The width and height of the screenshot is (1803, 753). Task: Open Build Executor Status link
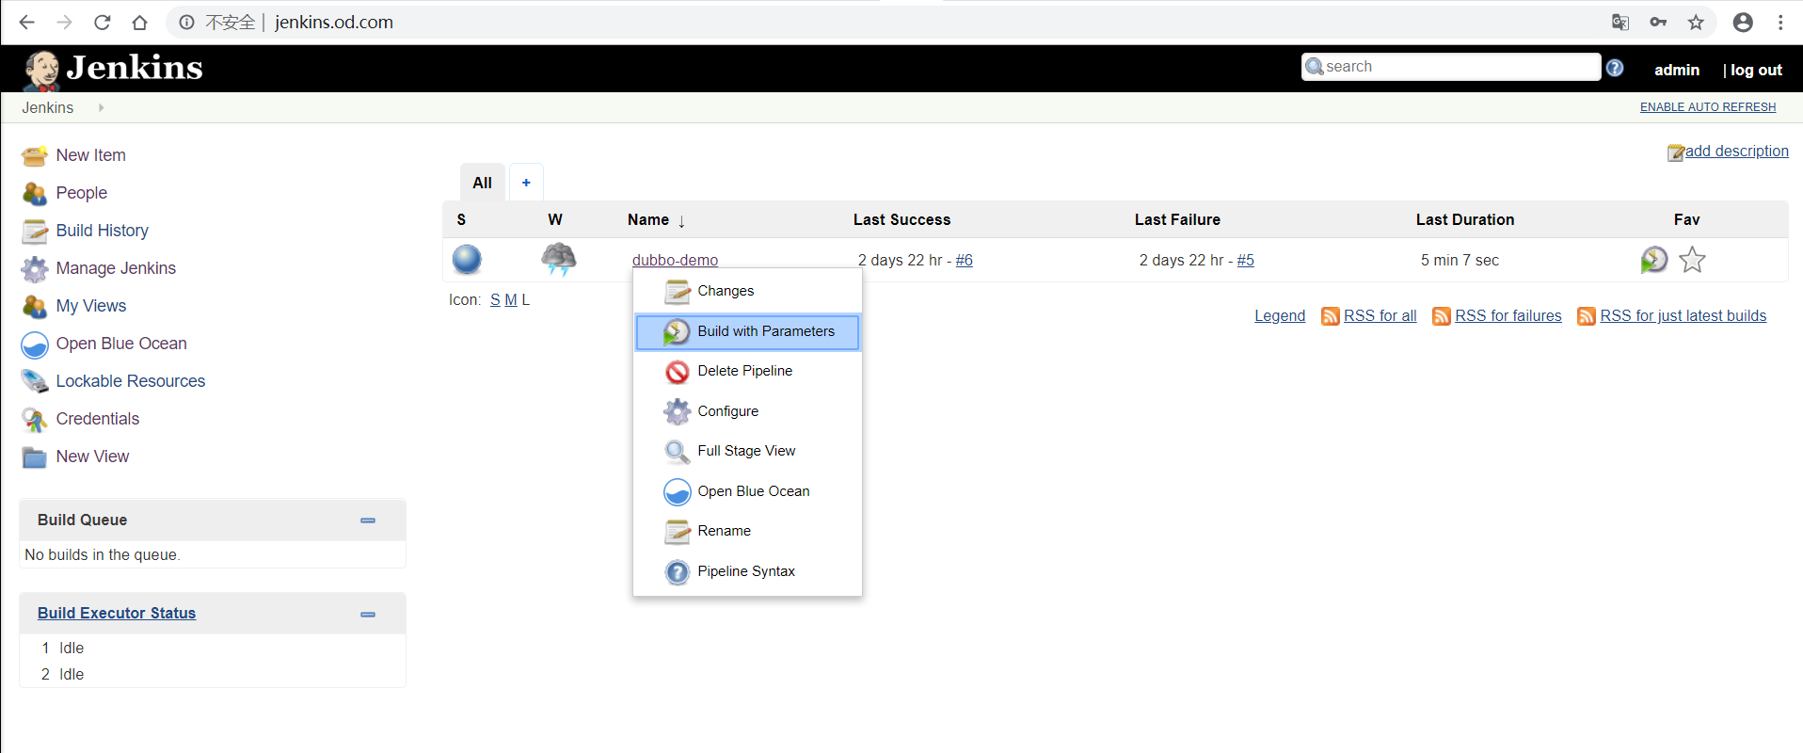pyautogui.click(x=117, y=614)
